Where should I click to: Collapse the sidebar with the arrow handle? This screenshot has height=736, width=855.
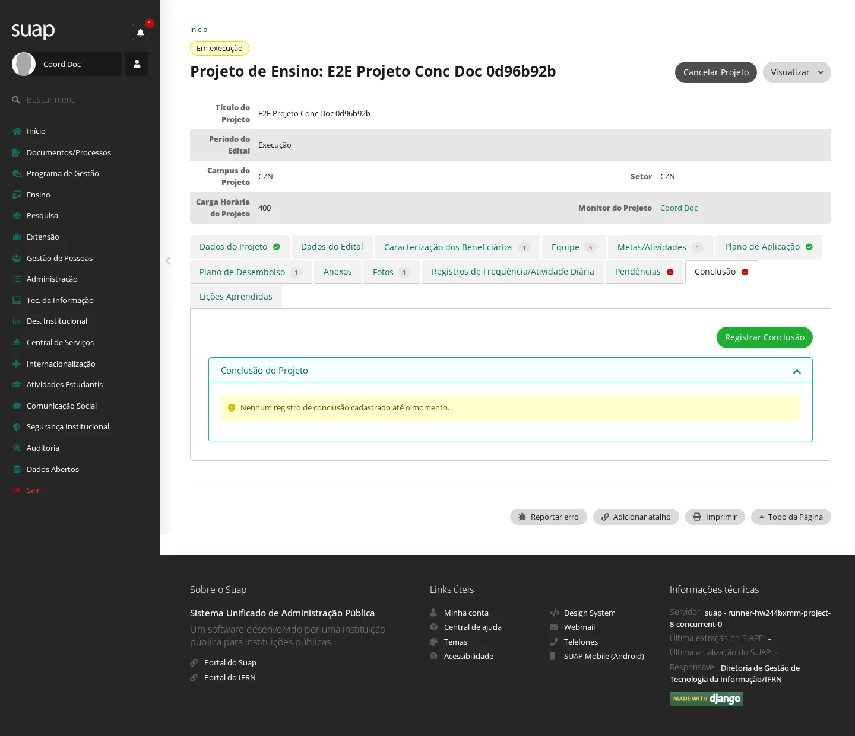[168, 260]
